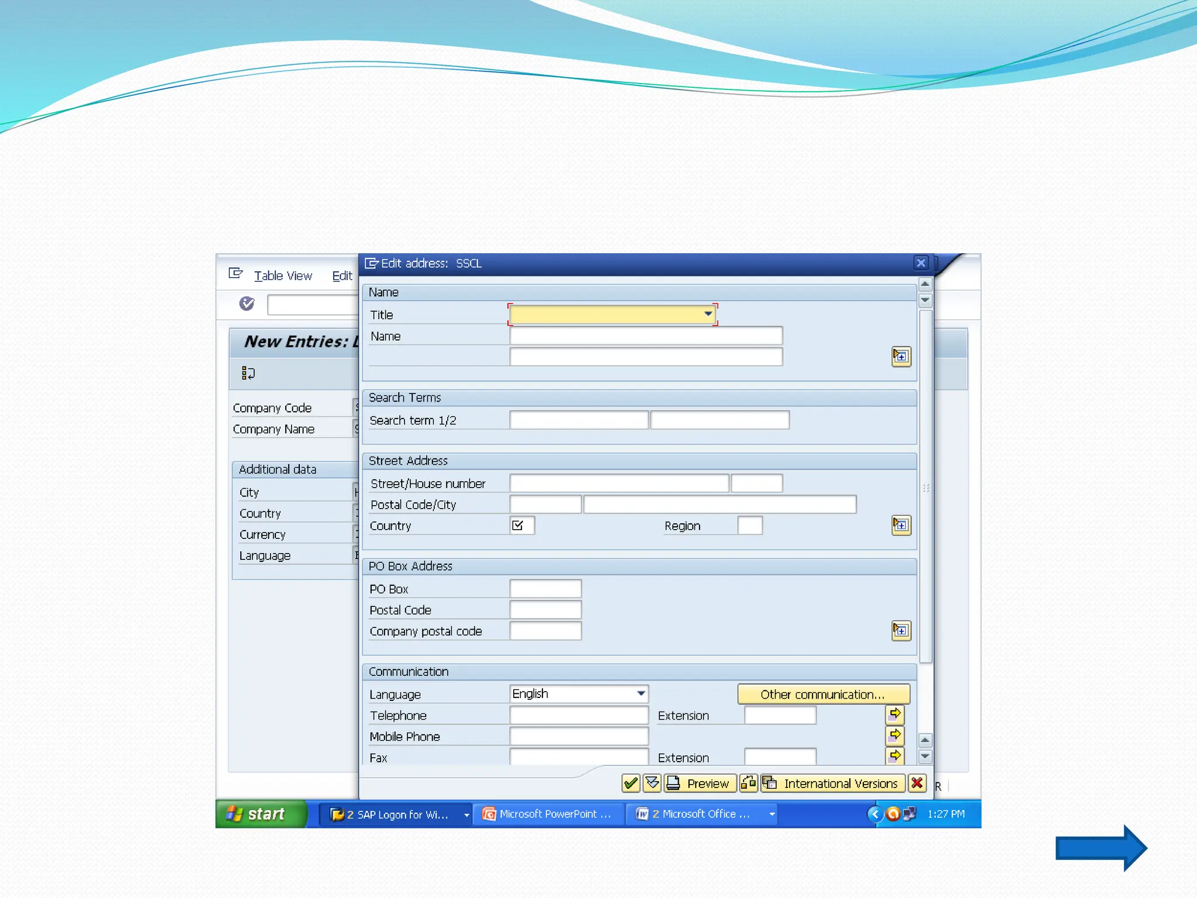Open the Title dropdown
This screenshot has width=1197, height=898.
708,314
